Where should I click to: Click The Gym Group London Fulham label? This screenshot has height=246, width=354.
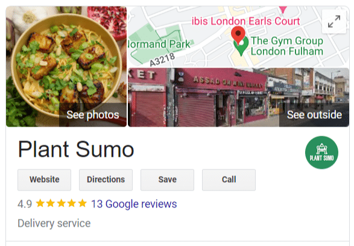[x=287, y=46]
